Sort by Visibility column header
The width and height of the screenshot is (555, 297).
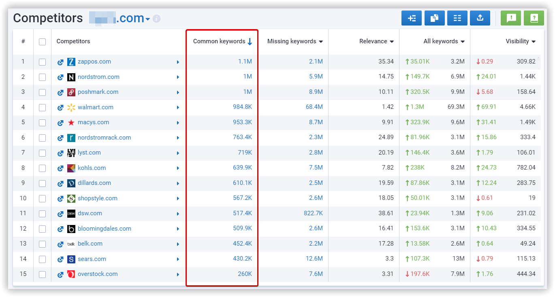coord(521,41)
